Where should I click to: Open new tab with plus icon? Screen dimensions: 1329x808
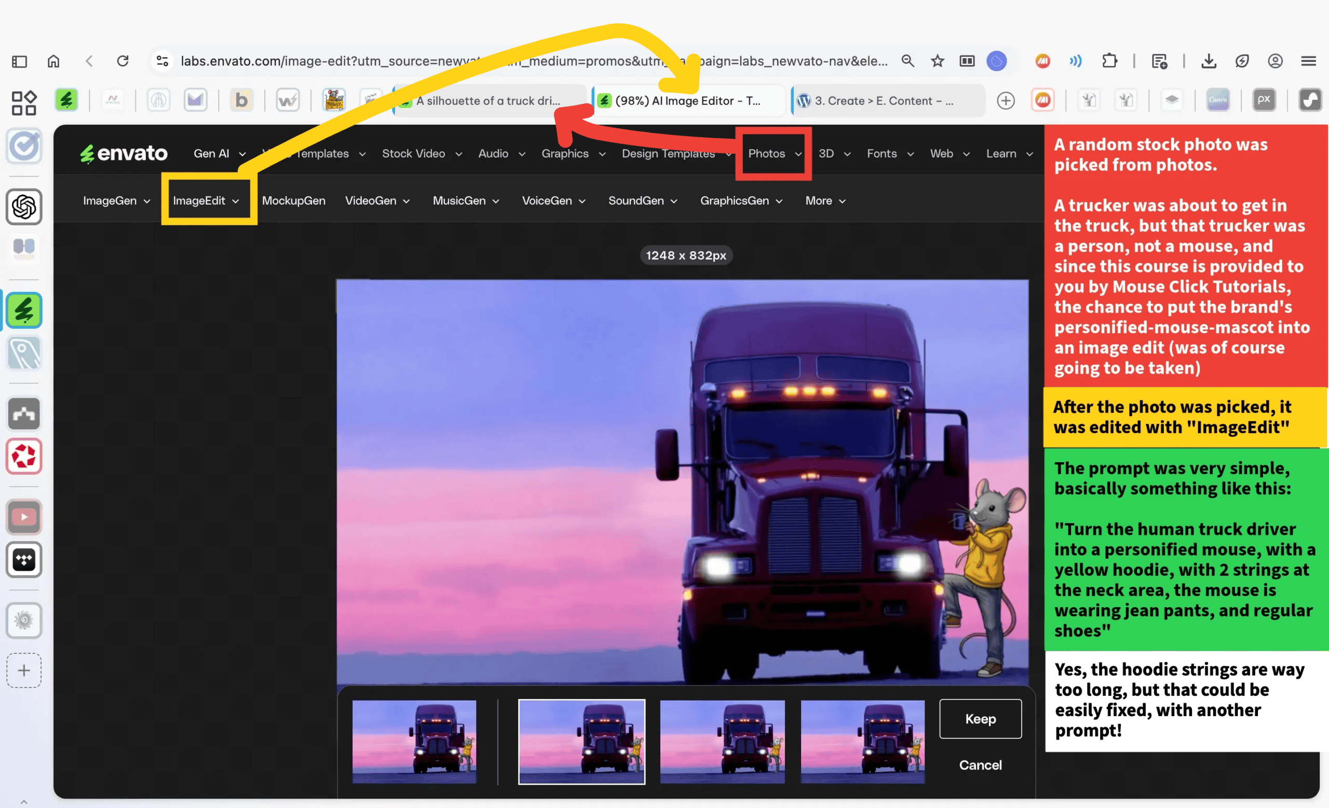coord(1006,100)
